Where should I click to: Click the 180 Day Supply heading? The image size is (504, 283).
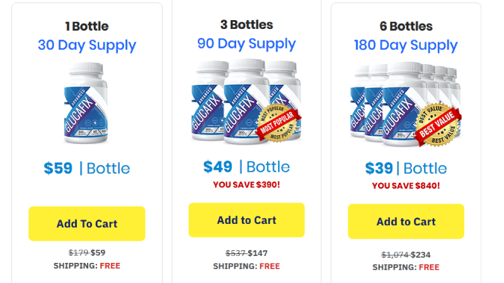coord(406,45)
